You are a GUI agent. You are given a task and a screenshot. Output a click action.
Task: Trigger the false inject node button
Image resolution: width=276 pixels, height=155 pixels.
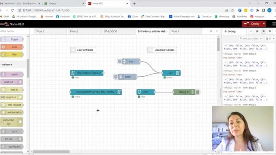(116, 77)
